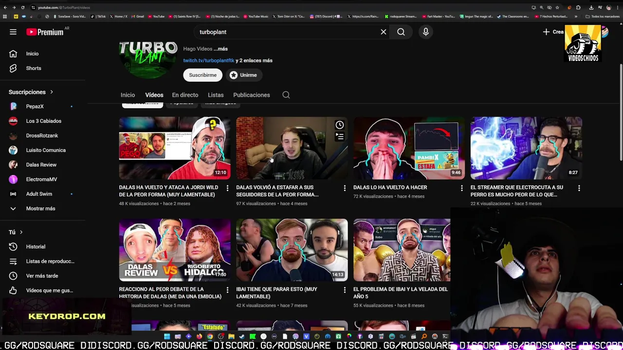
Task: Open the 'y 2 enlaces más' link
Action: coord(254,60)
